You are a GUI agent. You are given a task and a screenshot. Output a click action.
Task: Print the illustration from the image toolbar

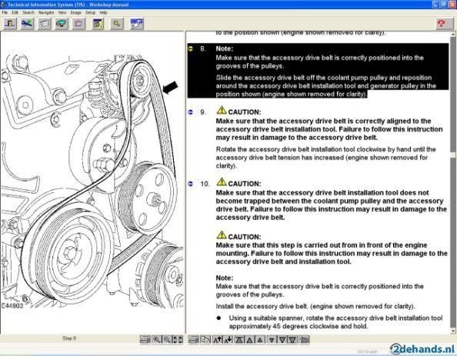click(145, 339)
